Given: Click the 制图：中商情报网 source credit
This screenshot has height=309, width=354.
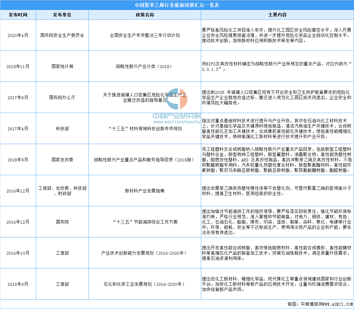Looking at the screenshot, I should (x=320, y=304).
